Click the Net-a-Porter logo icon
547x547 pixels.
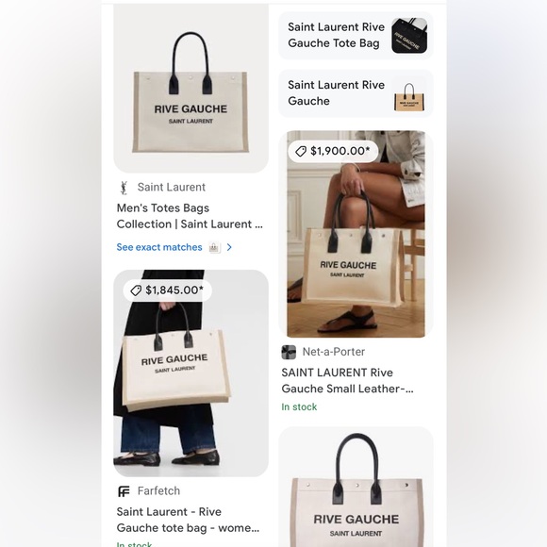[x=289, y=352]
